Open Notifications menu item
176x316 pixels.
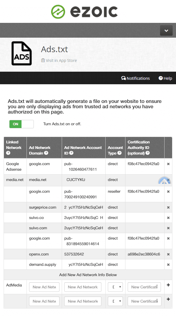[135, 78]
